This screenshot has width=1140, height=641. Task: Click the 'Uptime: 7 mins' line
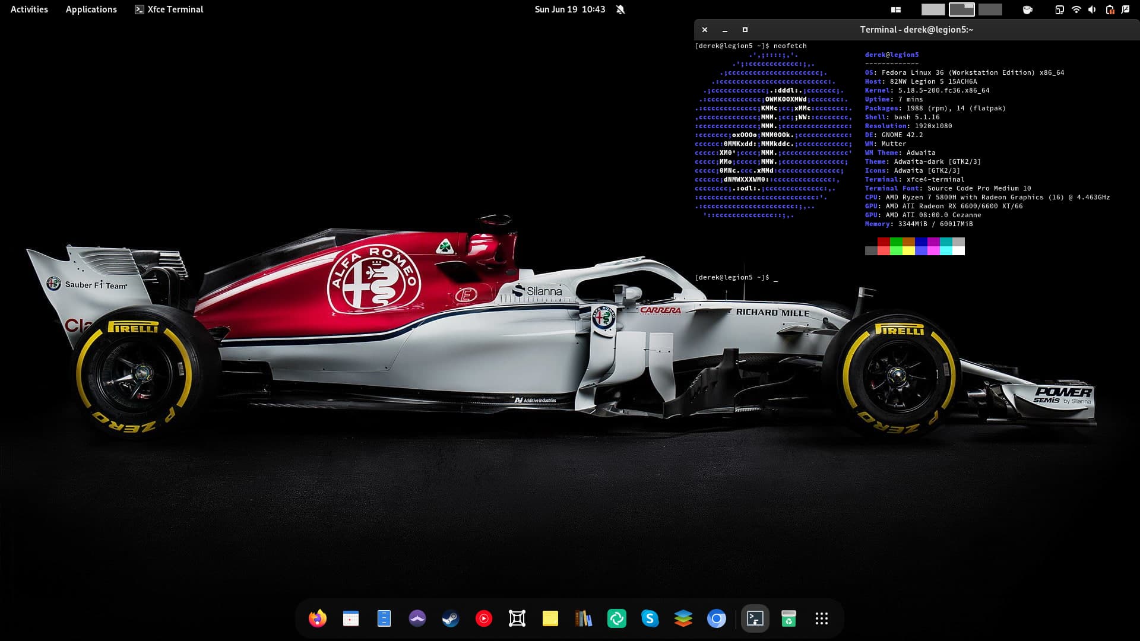894,99
